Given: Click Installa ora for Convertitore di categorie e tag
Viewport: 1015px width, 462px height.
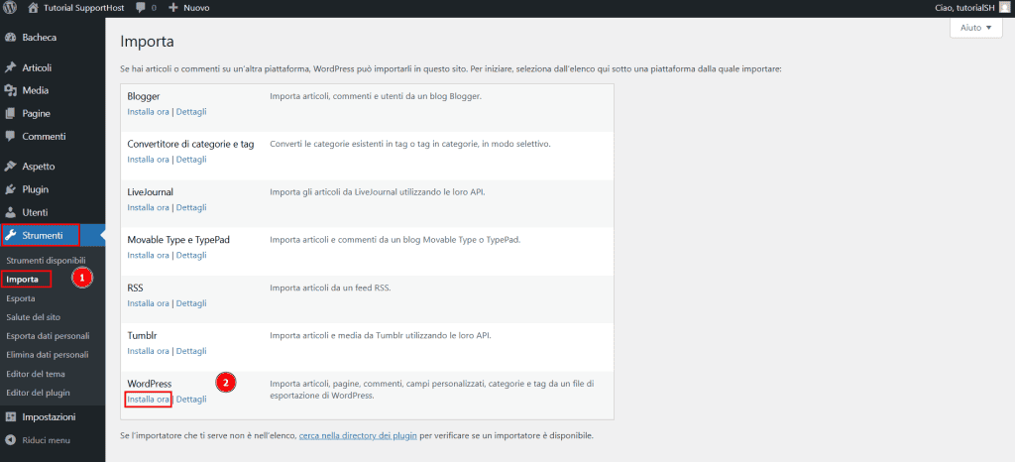Looking at the screenshot, I should [x=149, y=160].
